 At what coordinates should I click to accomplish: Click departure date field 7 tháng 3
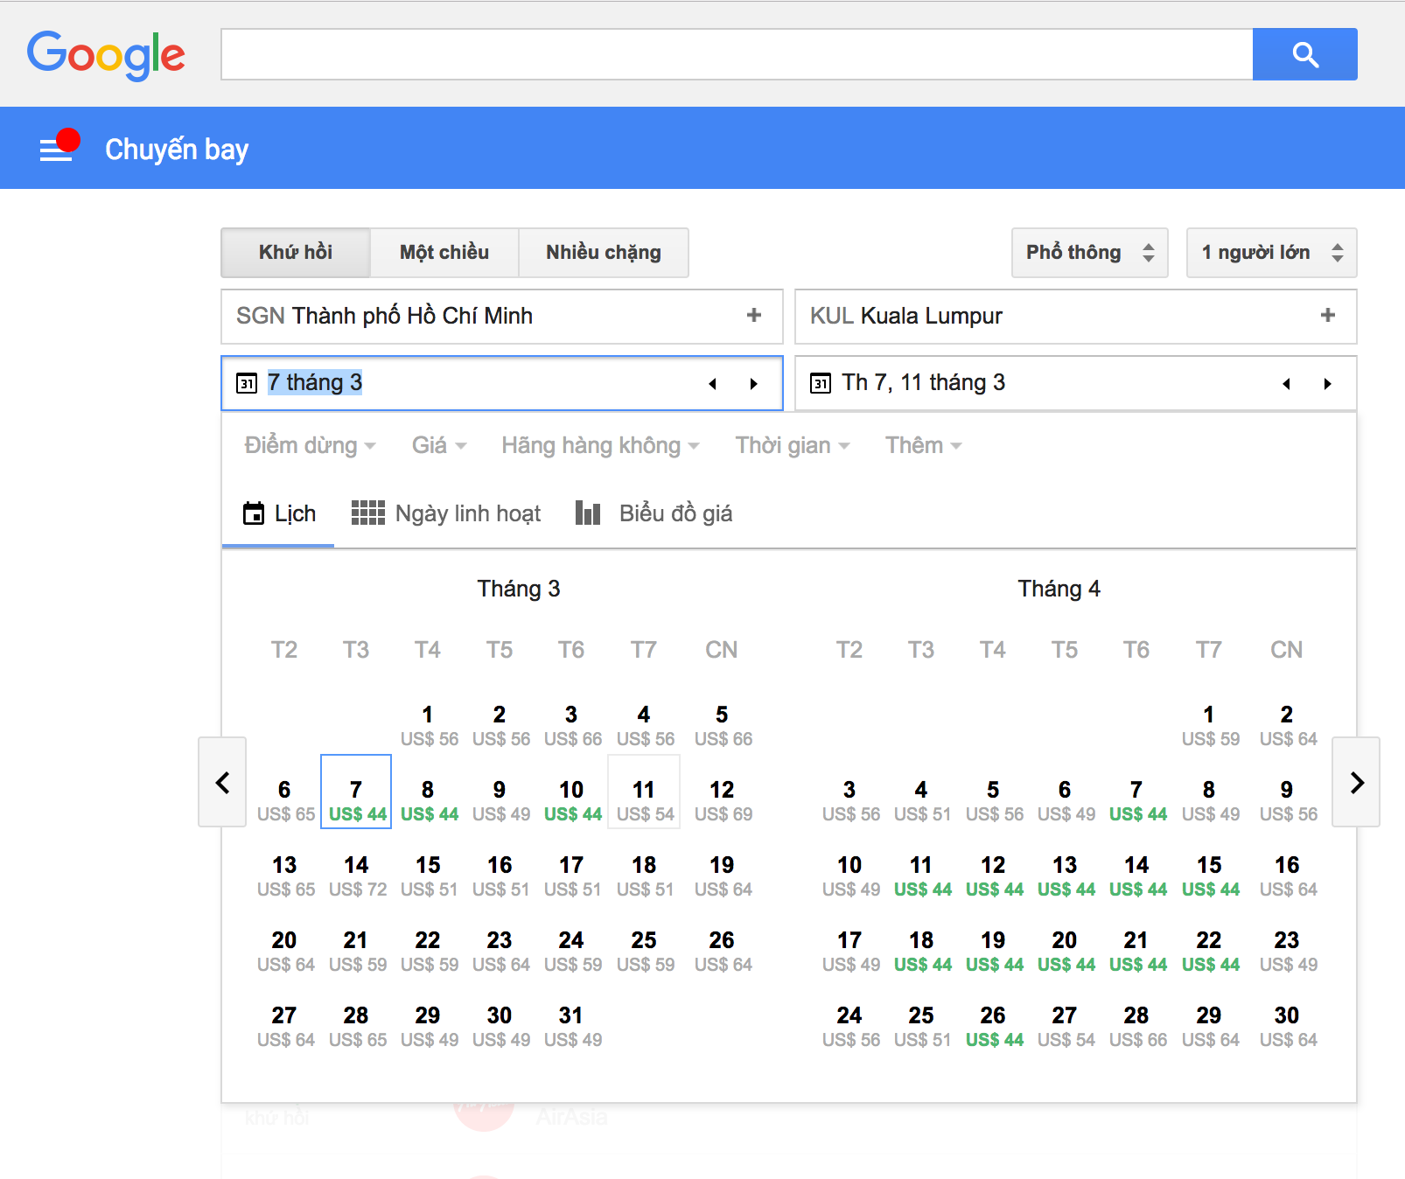coord(502,383)
